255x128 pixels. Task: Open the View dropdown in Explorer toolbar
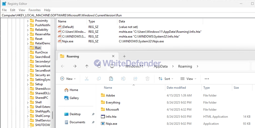pyautogui.click(x=189, y=79)
